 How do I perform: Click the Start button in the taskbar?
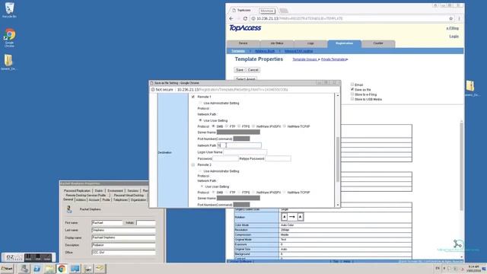pos(7,269)
